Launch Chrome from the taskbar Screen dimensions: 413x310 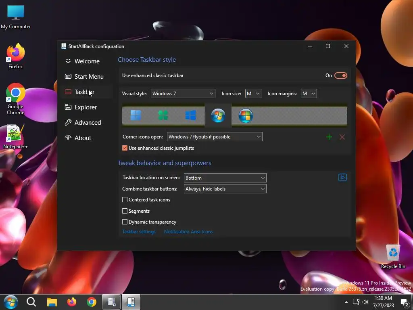92,302
